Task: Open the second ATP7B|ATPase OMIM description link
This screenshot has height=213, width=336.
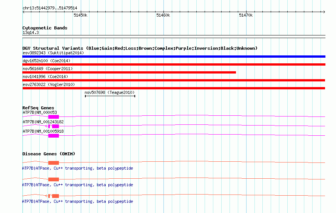Action: (77, 185)
